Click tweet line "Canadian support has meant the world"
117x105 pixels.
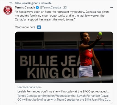click(45, 19)
